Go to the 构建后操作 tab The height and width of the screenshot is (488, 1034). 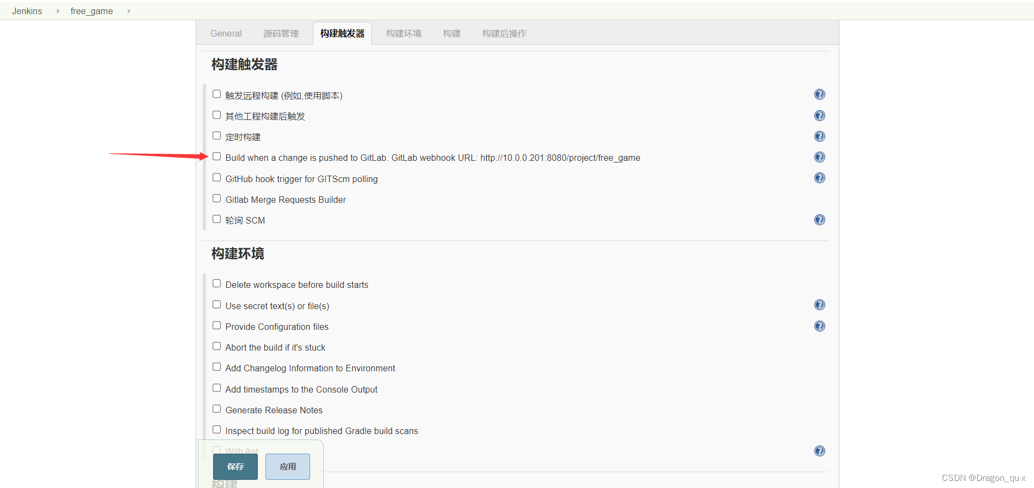(x=504, y=33)
